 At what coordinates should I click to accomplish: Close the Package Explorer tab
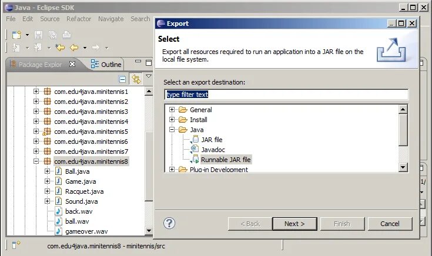click(x=72, y=64)
